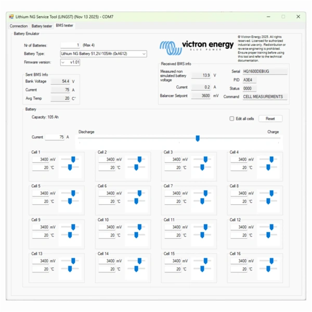Click the app icon in title bar

(11, 17)
